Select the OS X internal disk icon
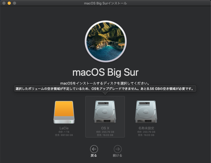 tap(105, 112)
